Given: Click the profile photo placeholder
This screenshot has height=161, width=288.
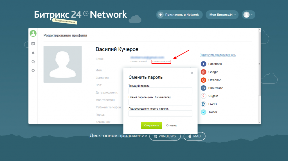Looking at the screenshot, I should point(63,64).
